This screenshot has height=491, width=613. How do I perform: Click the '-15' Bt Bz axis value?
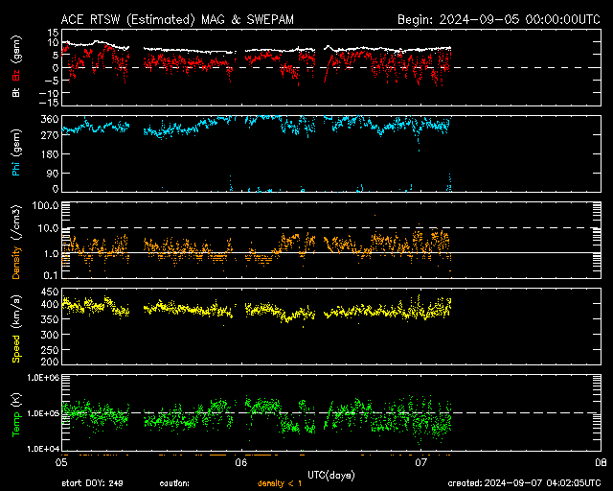(49, 103)
